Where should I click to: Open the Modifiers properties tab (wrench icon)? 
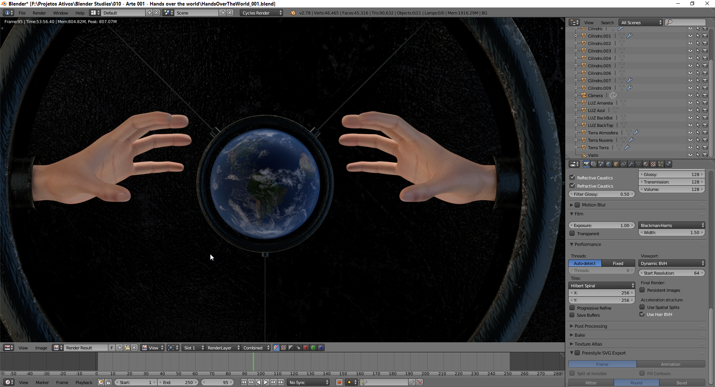tap(631, 164)
